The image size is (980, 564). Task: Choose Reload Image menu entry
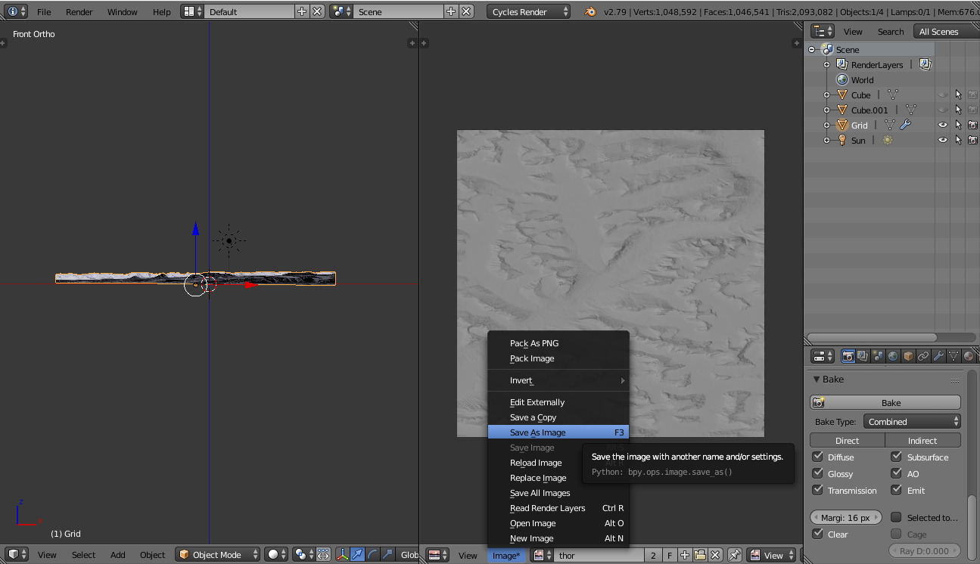pos(558,463)
